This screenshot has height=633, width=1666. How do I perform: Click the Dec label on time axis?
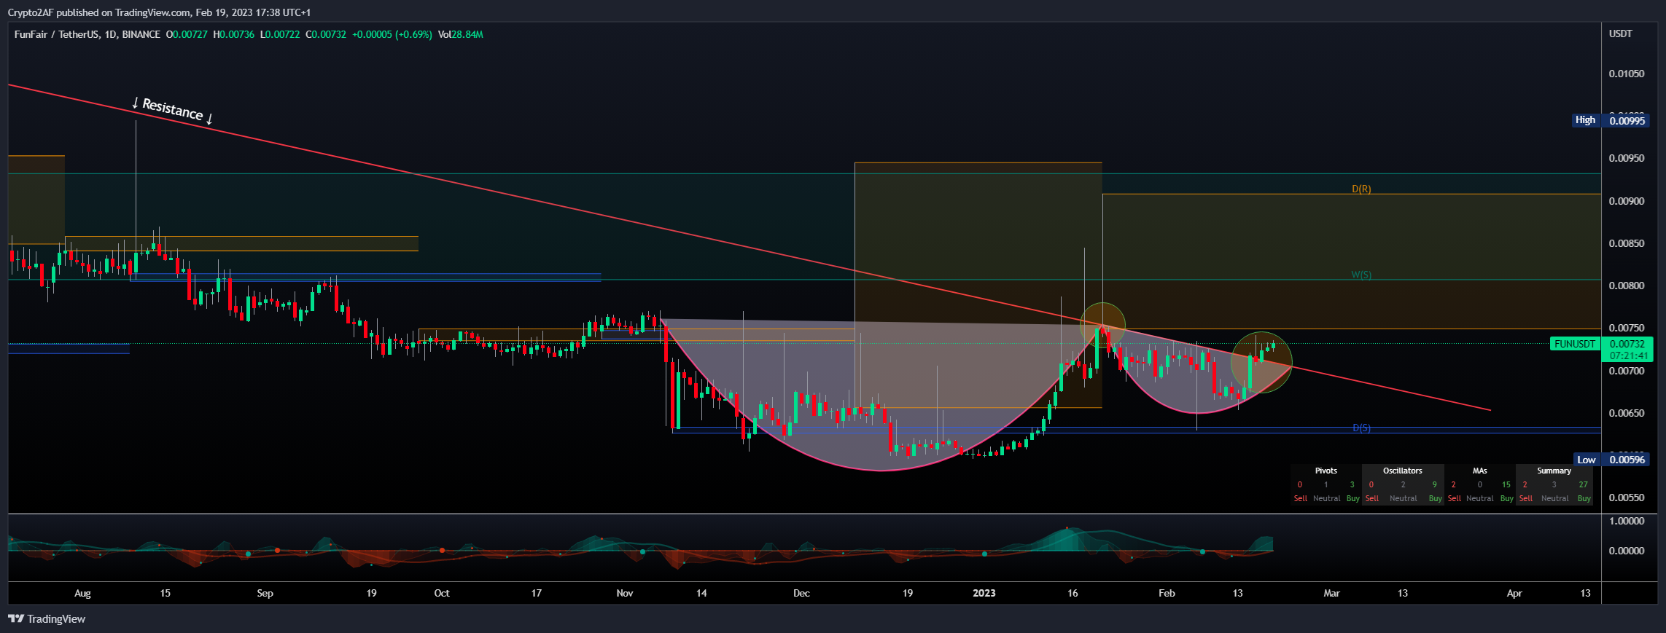[801, 593]
